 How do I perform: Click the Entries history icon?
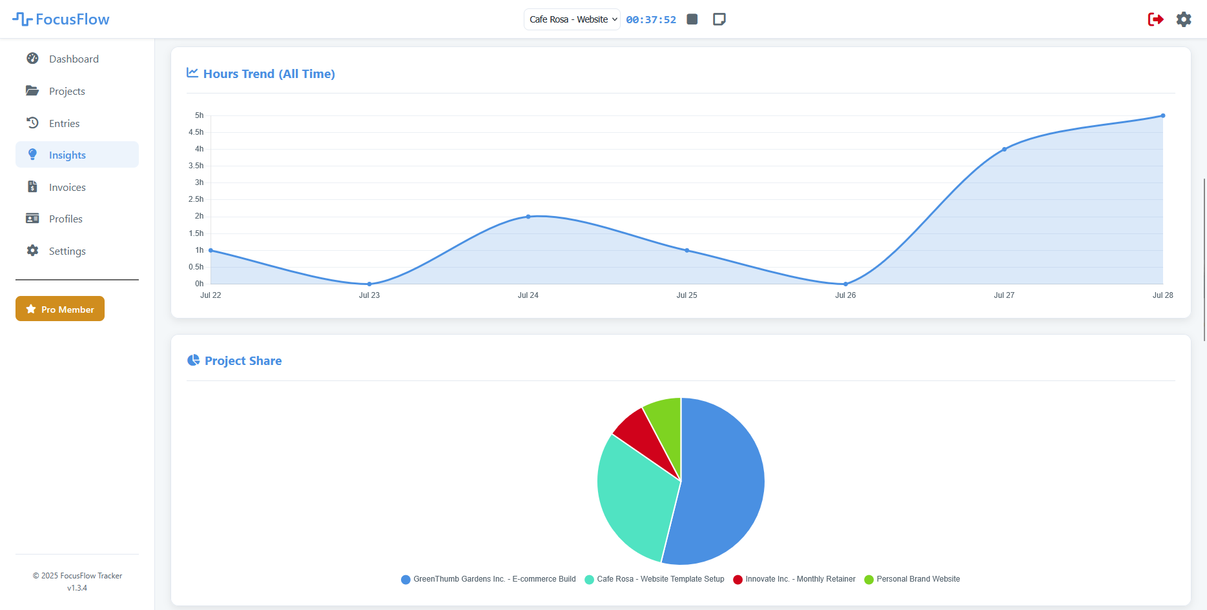click(32, 123)
